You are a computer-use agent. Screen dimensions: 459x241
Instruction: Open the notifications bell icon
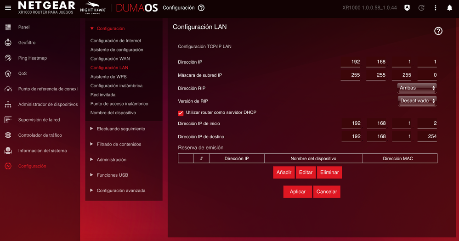point(450,8)
